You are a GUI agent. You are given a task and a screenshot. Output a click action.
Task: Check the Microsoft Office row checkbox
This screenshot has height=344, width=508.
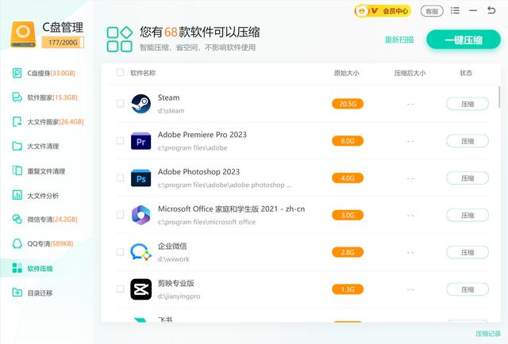tap(120, 215)
